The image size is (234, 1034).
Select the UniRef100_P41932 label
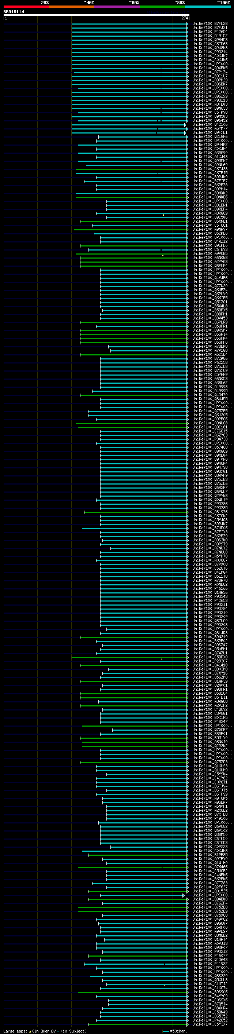(x=210, y=964)
